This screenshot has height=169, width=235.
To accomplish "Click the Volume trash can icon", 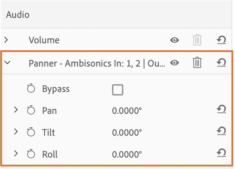I will click(x=197, y=40).
